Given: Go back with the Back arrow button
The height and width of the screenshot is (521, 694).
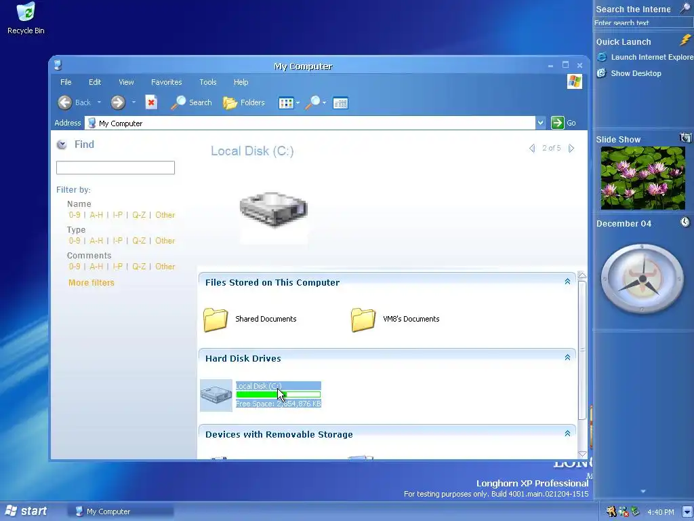Looking at the screenshot, I should (64, 102).
